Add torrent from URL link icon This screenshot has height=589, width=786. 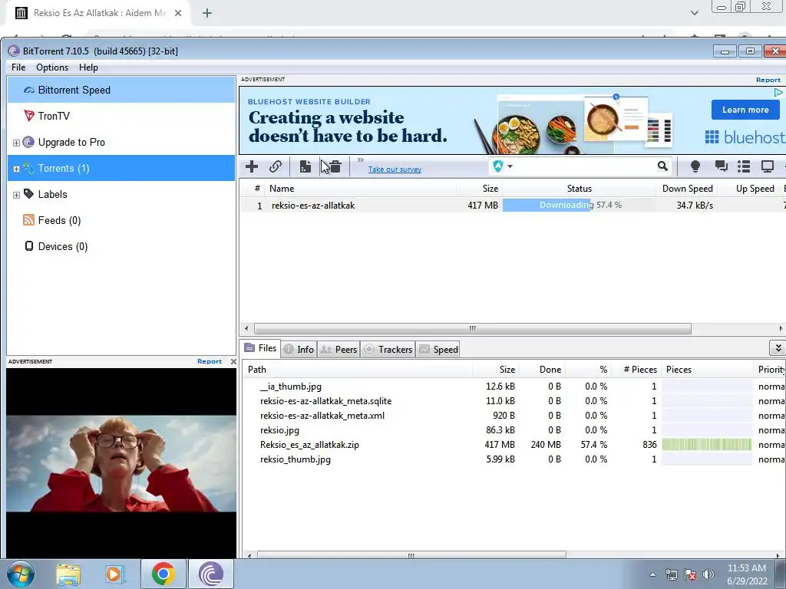[x=276, y=166]
